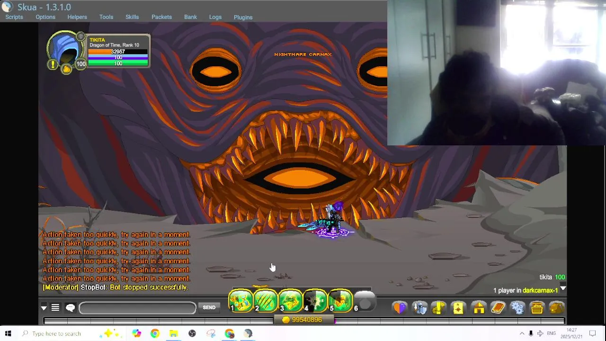Screen dimensions: 606x341
Task: Open the settings gears icon in game
Action: pos(517,308)
